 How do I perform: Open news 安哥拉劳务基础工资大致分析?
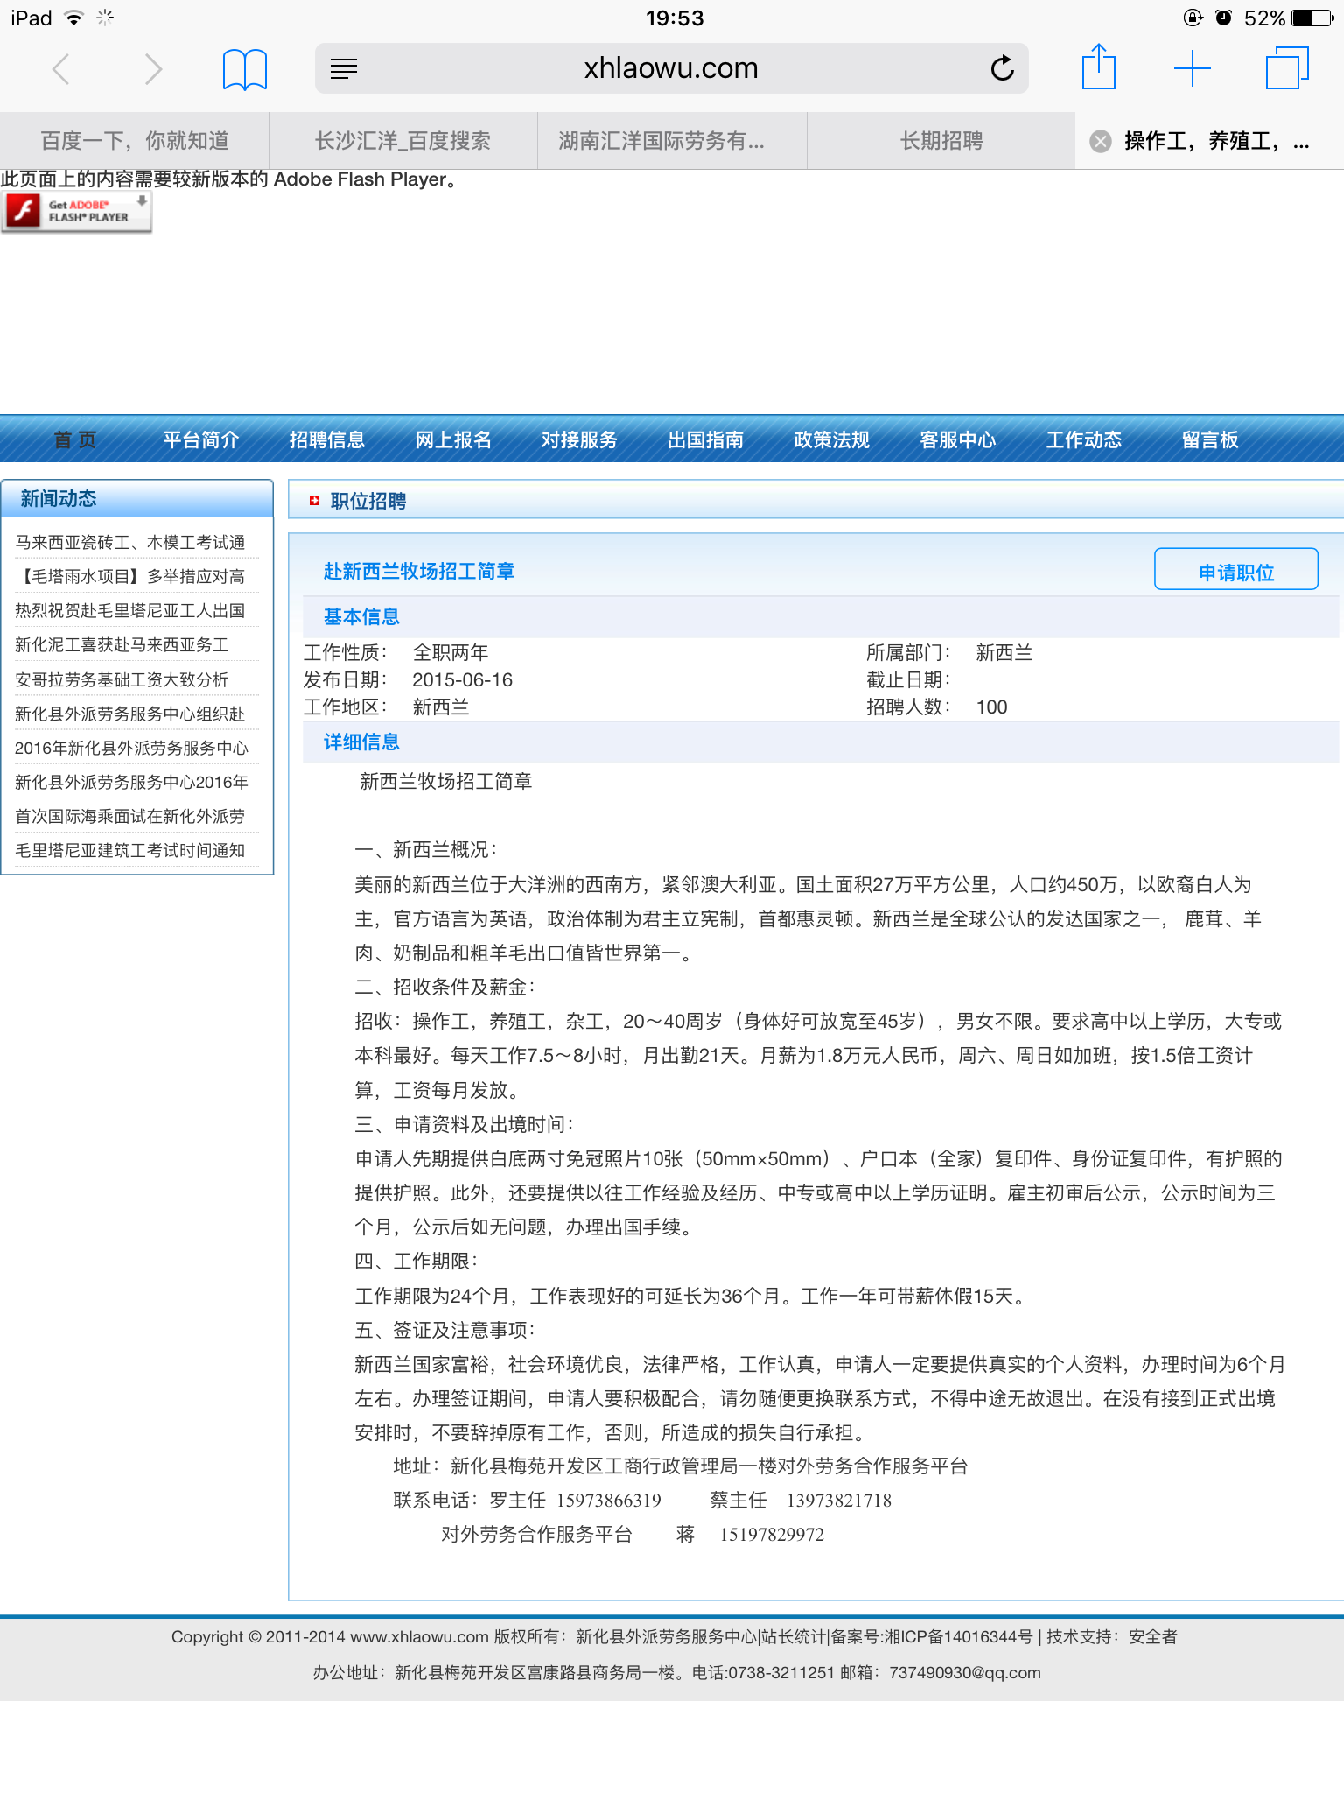122,679
